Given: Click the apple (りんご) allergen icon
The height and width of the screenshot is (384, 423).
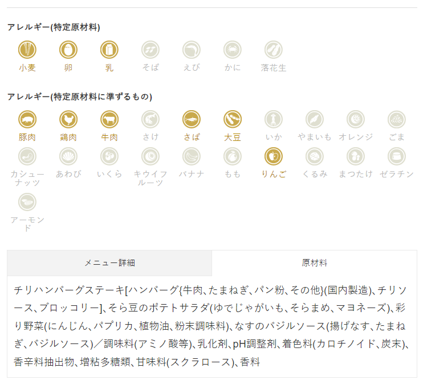Looking at the screenshot, I should click(273, 156).
